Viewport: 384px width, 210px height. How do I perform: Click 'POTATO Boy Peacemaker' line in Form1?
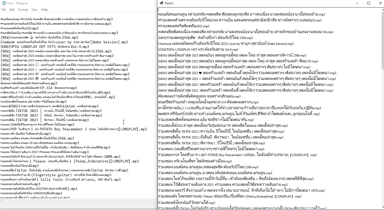point(237,155)
